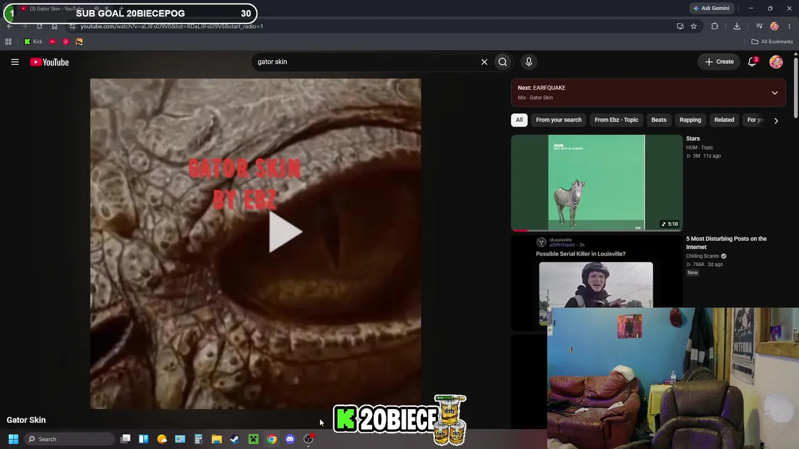799x449 pixels.
Task: Open the Stars video thumbnail
Action: tap(597, 183)
